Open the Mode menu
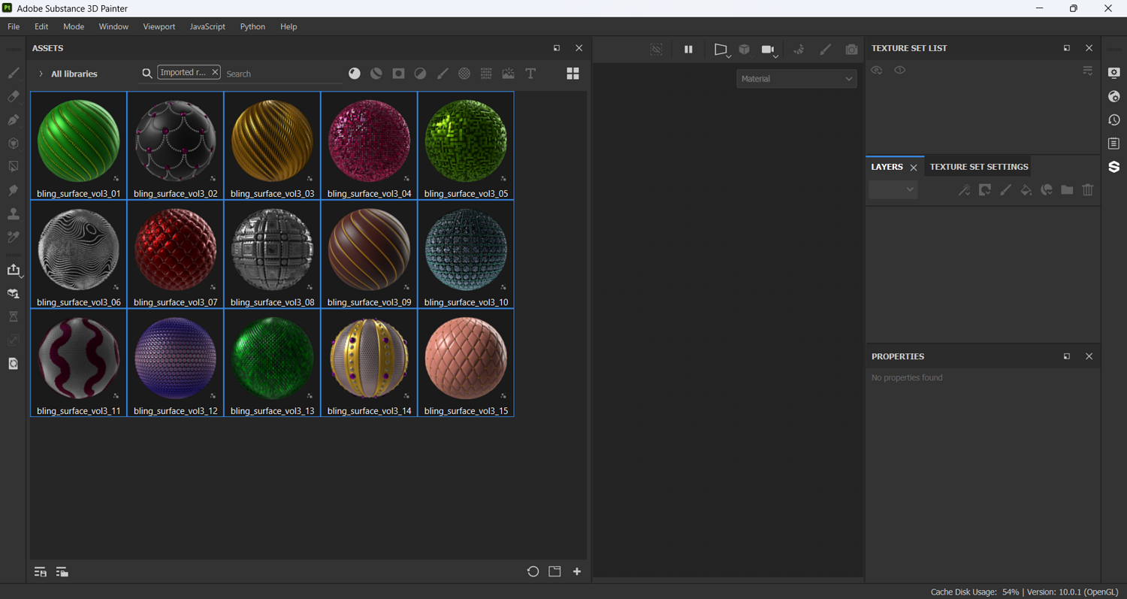The height and width of the screenshot is (599, 1127). pos(74,26)
